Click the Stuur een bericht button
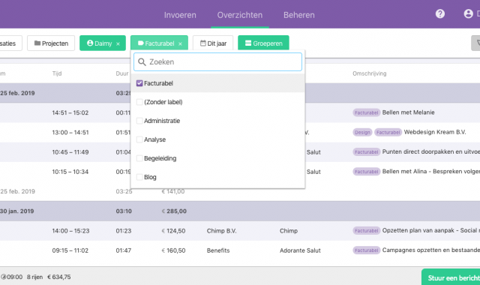Image resolution: width=480 pixels, height=285 pixels. 451,277
